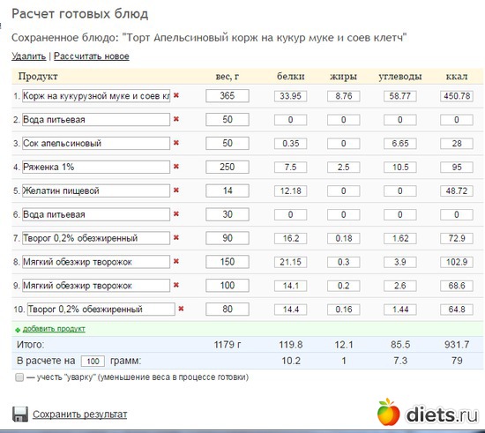Remove the Сок апельсиновый row via red cross
The width and height of the screenshot is (485, 433).
point(176,143)
